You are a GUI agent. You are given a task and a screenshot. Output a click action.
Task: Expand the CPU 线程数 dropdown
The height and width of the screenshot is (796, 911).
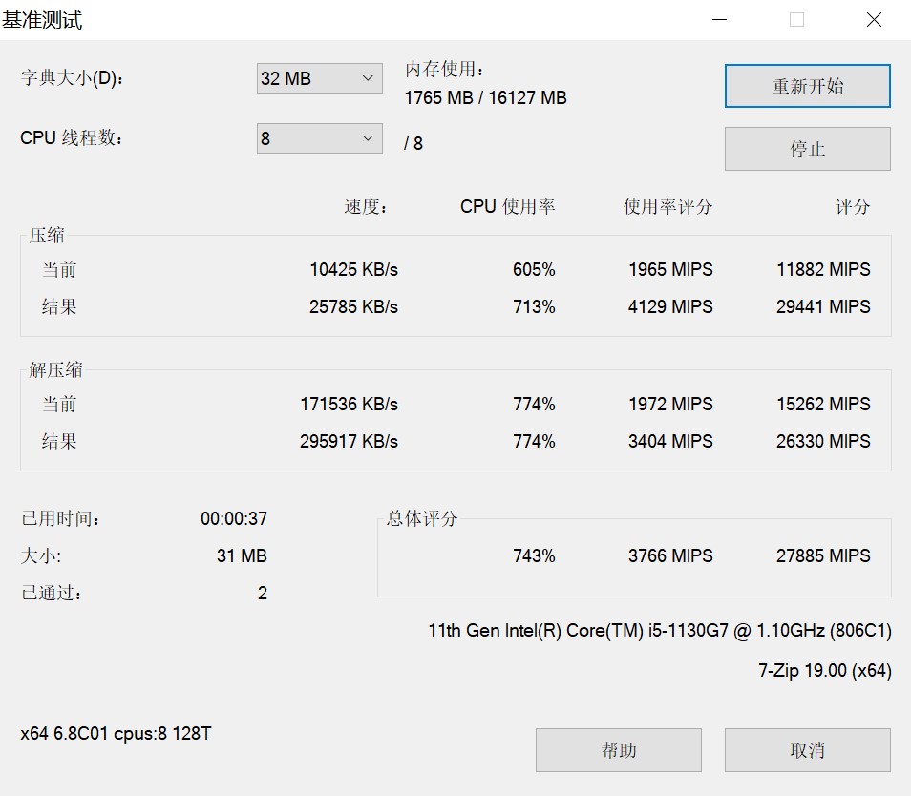[319, 138]
